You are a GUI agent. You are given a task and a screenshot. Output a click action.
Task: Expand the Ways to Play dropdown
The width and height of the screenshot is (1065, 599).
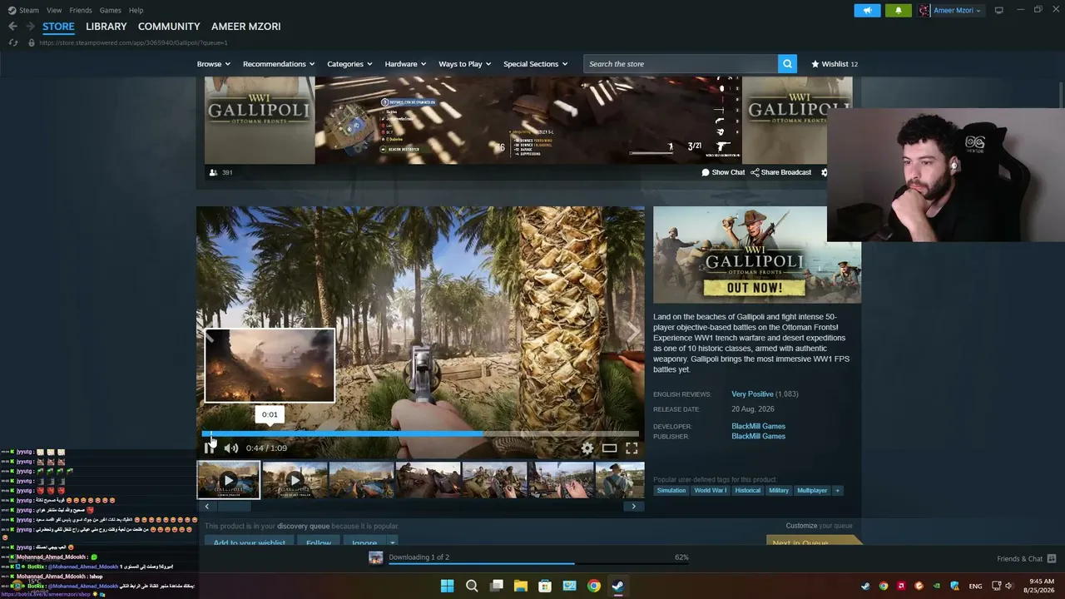[465, 64]
